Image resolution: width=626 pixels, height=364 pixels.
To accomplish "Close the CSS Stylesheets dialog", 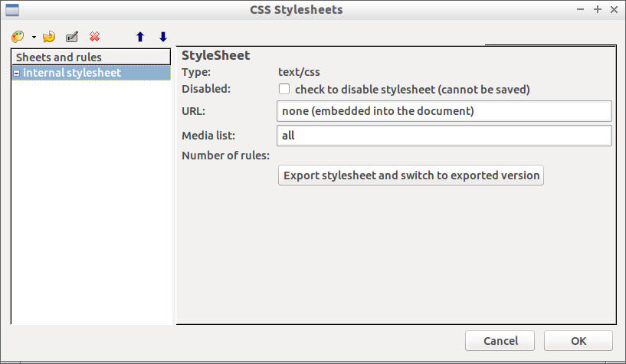I will (x=614, y=10).
